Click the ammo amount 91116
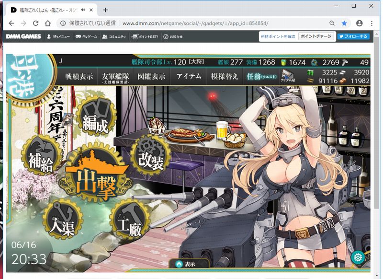Viewport: 383px width, 279px height. coord(328,81)
